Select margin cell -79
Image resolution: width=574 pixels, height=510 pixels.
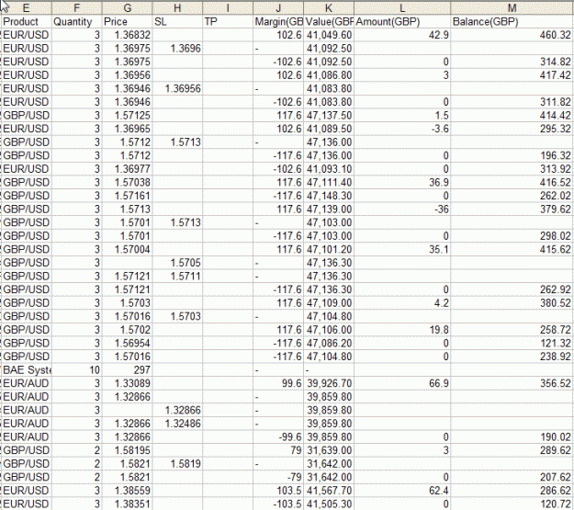278,477
